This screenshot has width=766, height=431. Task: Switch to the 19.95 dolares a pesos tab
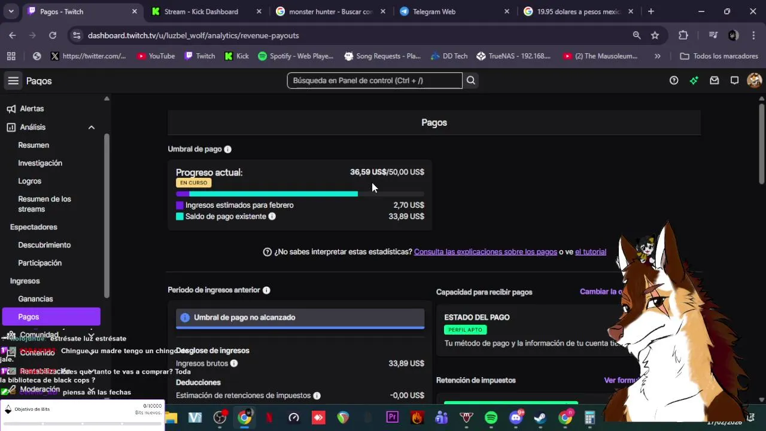(x=578, y=11)
